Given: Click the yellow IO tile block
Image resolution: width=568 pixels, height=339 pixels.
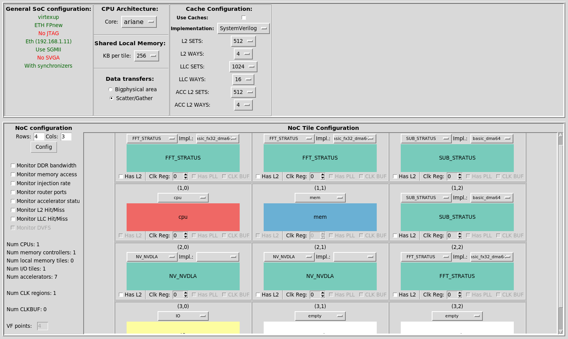Looking at the screenshot, I should click(x=183, y=327).
